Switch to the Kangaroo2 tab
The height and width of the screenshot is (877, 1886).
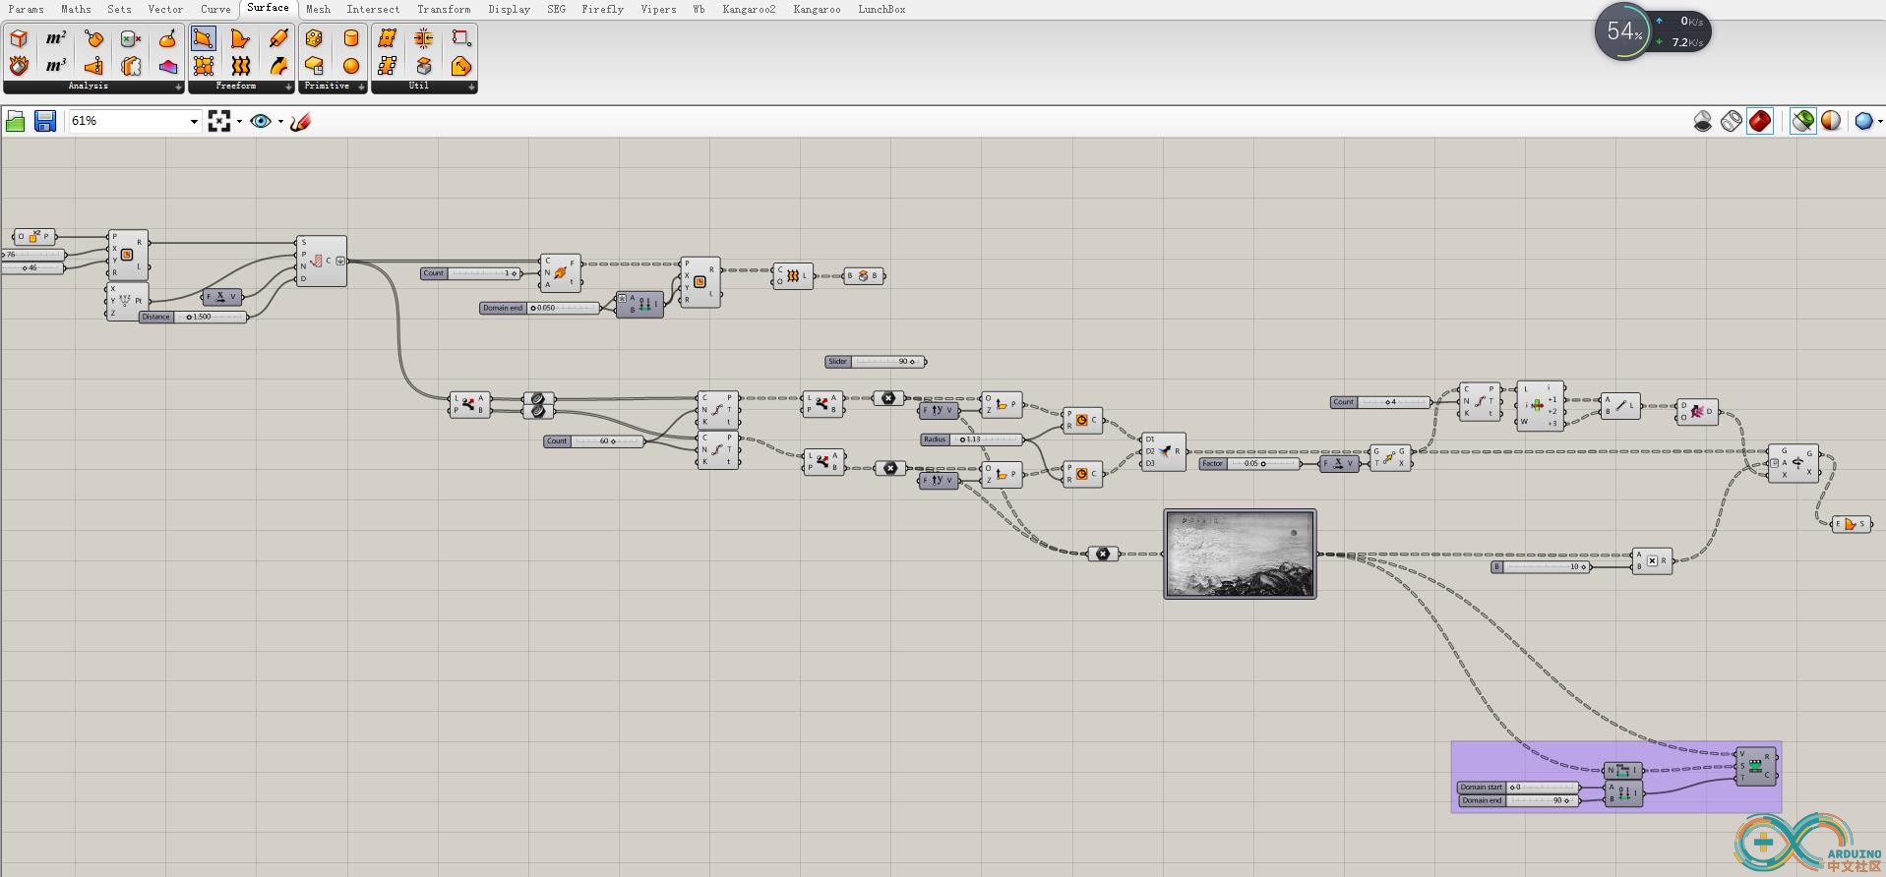click(x=749, y=9)
